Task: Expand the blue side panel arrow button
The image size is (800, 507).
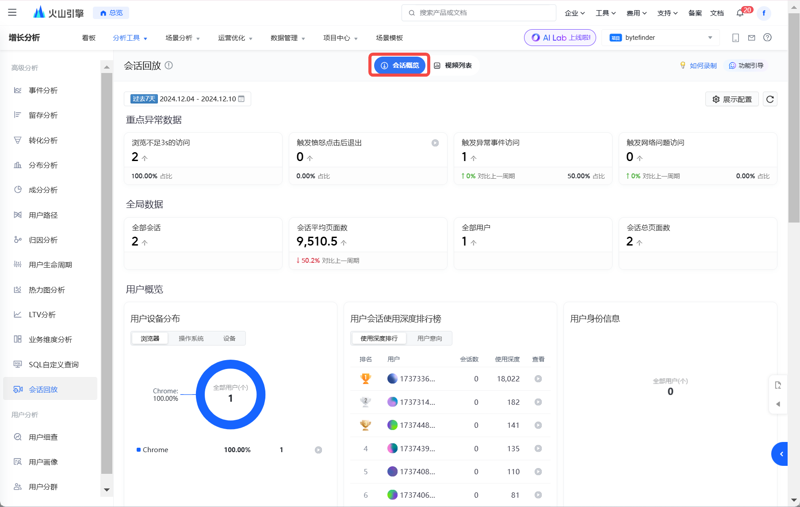Action: [781, 454]
